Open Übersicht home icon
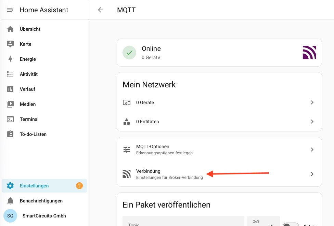 (10, 29)
